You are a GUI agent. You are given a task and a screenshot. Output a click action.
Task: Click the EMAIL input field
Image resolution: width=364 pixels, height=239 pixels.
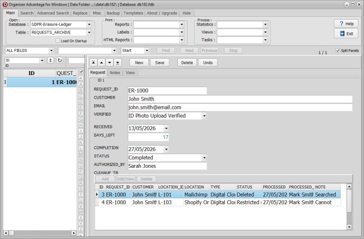click(x=240, y=107)
